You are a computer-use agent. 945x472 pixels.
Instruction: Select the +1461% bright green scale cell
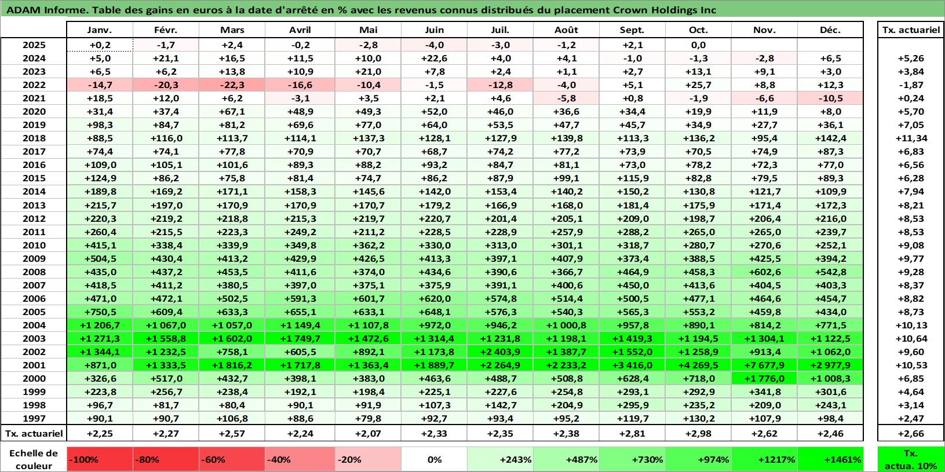(x=830, y=459)
